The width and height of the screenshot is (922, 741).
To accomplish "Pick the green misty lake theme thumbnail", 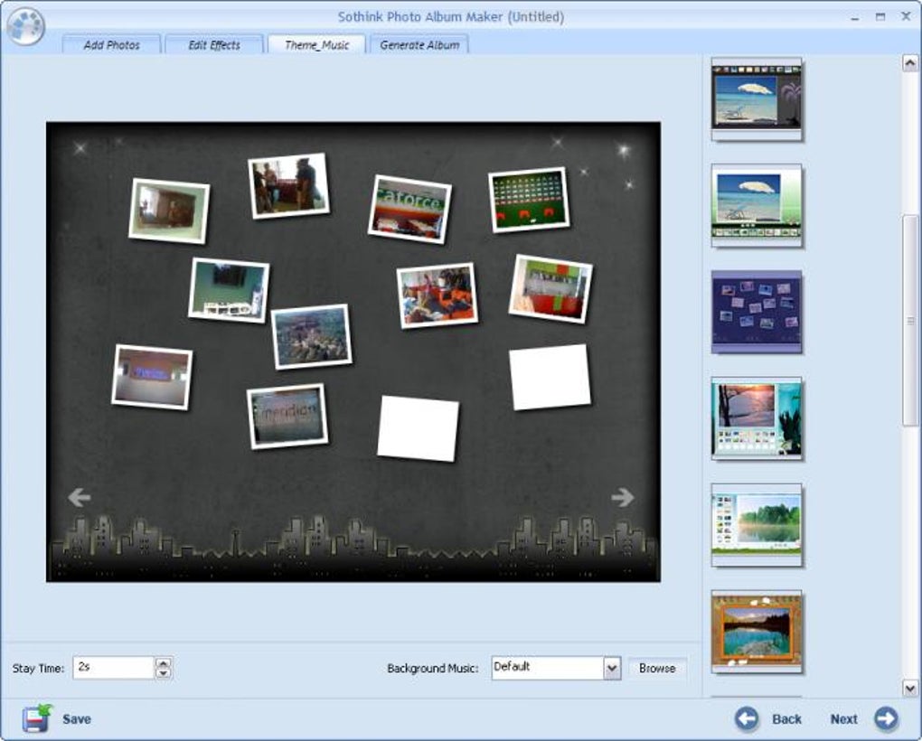I will (x=757, y=525).
